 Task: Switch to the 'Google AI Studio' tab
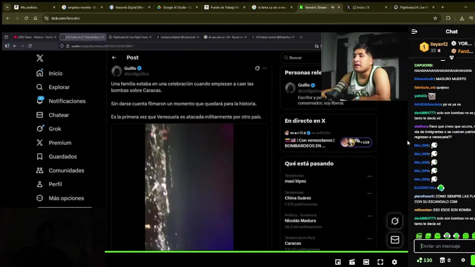177,7
